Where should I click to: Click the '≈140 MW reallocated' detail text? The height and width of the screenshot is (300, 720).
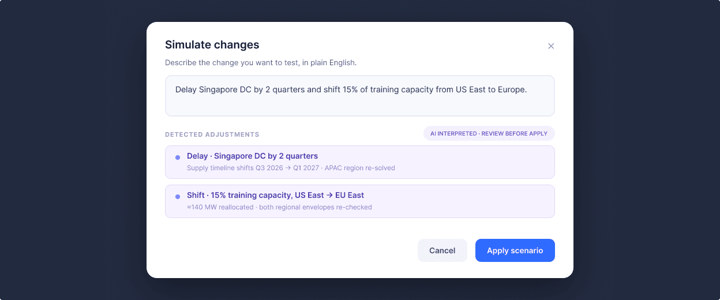click(219, 207)
